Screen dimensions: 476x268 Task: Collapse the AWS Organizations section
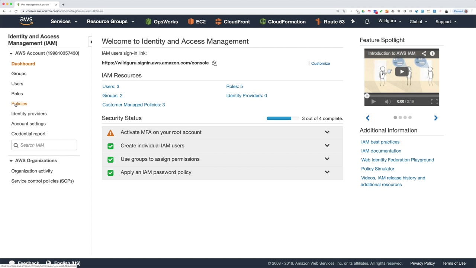[x=11, y=161]
